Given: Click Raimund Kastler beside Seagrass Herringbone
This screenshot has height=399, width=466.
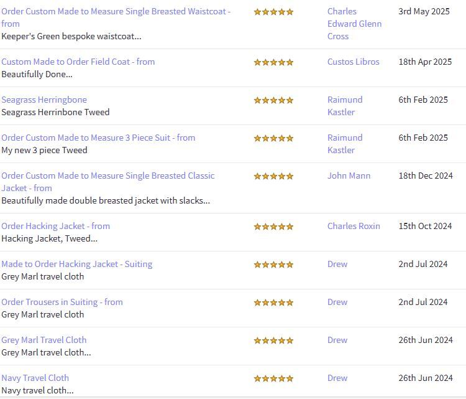Looking at the screenshot, I should pyautogui.click(x=345, y=106).
